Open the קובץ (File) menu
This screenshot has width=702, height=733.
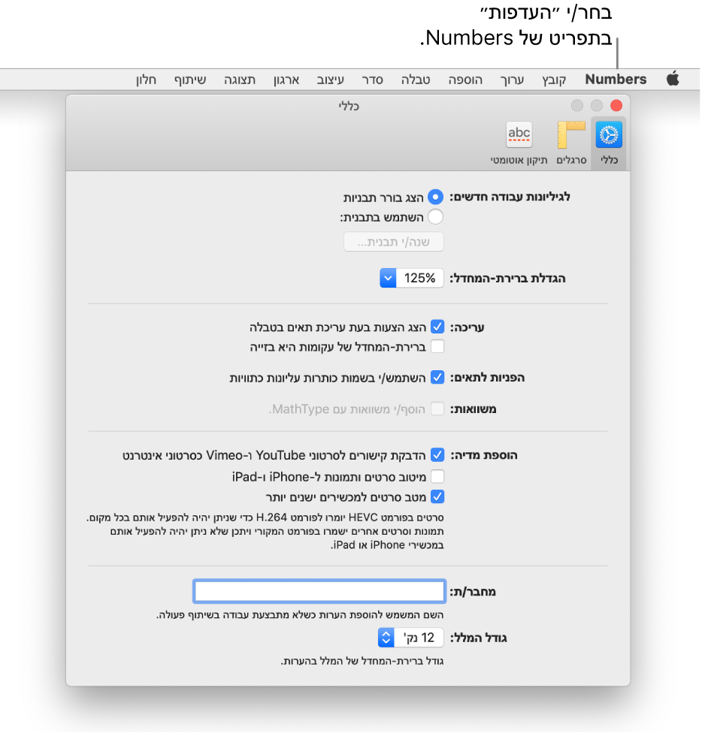point(554,80)
